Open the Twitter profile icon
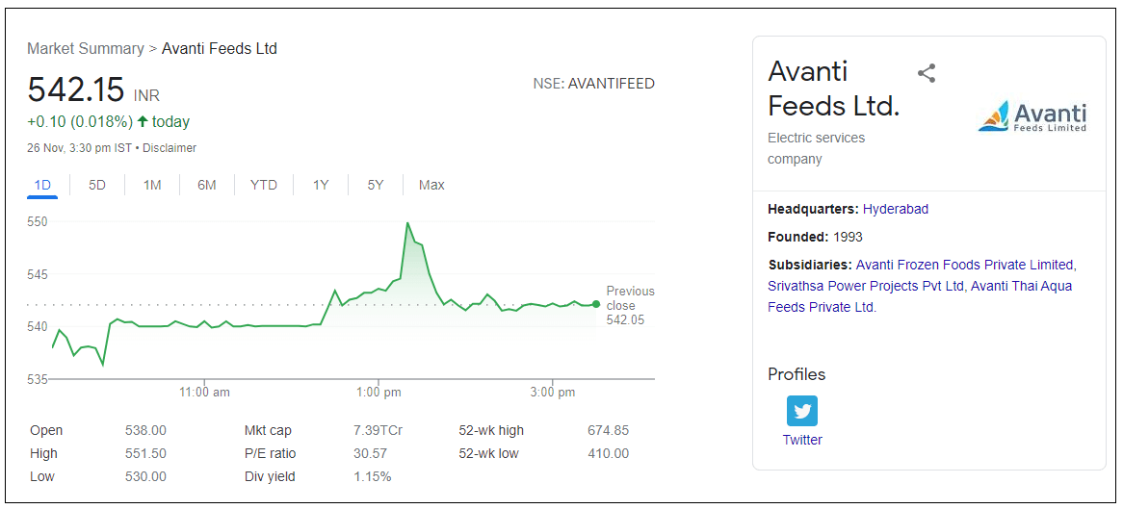This screenshot has width=1123, height=509. 802,411
